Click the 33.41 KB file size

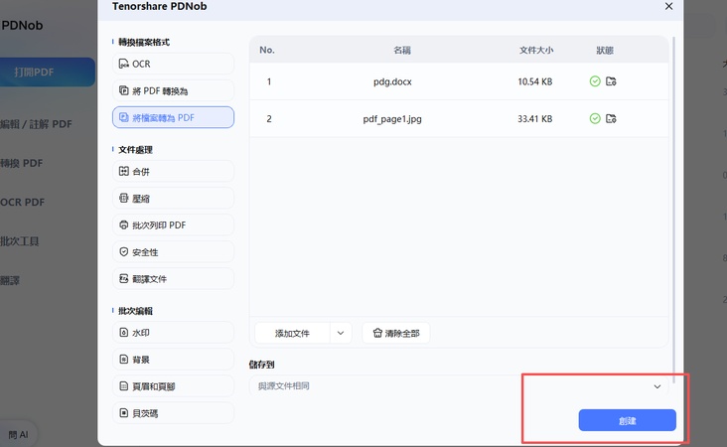(x=535, y=119)
